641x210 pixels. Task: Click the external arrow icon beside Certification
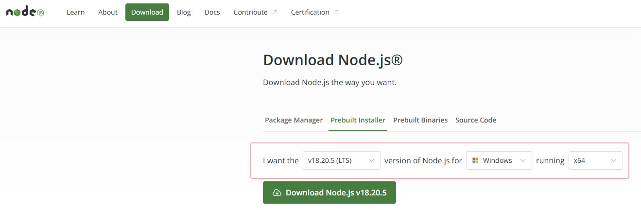point(336,12)
